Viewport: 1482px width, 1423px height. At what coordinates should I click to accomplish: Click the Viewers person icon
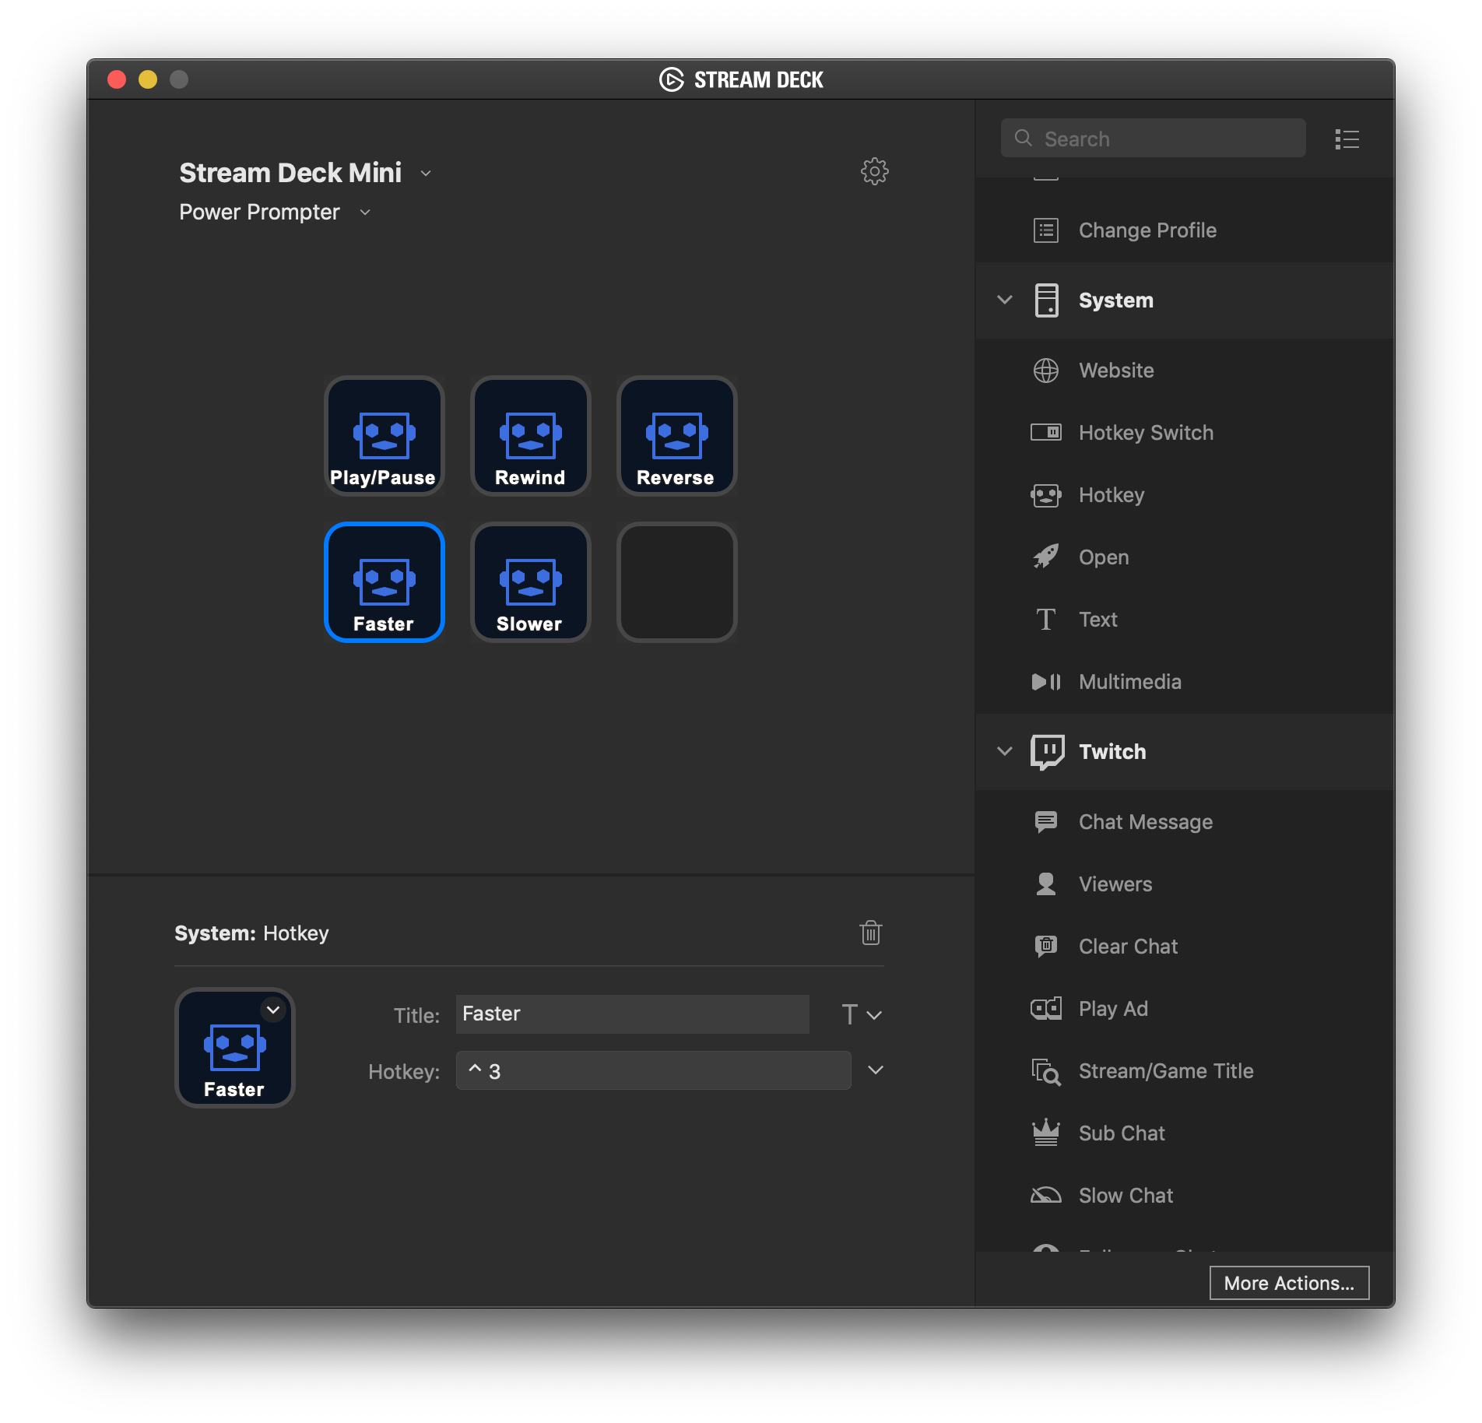(x=1045, y=884)
